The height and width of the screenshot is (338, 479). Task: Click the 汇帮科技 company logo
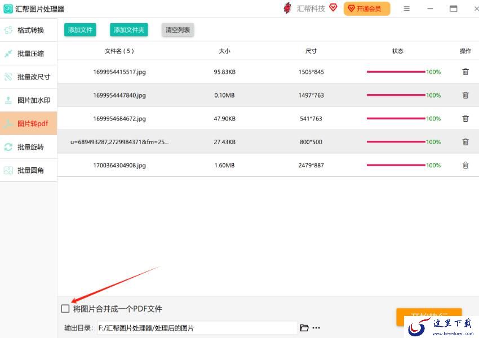287,8
